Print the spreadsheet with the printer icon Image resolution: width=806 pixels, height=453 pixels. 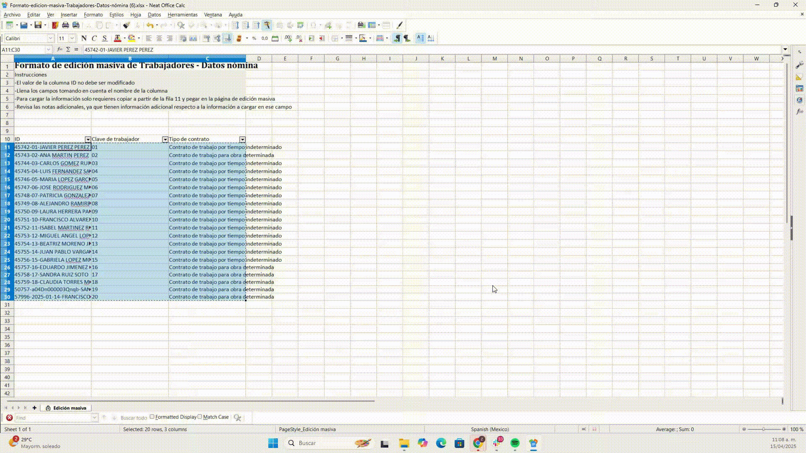(65, 25)
